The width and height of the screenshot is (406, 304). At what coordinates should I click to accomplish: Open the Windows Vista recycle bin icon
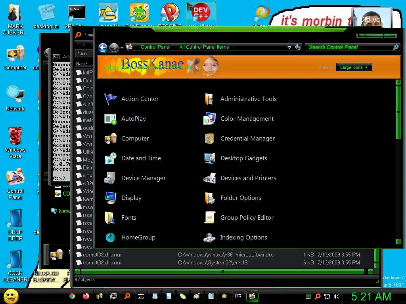coord(15,142)
